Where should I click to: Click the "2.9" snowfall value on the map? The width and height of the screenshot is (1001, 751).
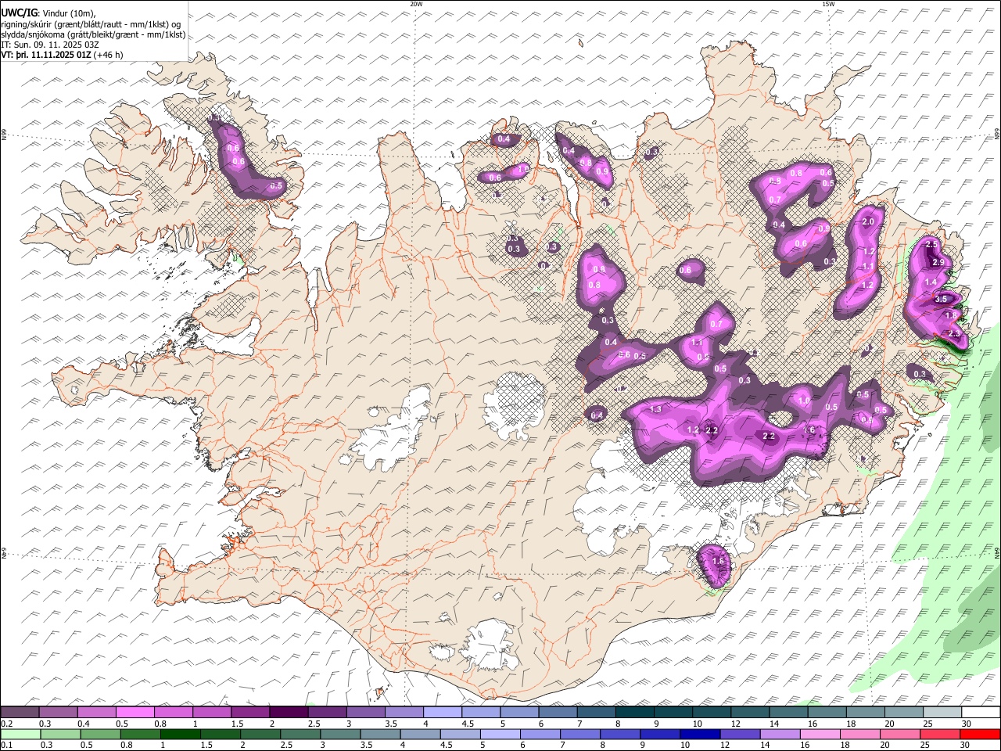pyautogui.click(x=938, y=262)
